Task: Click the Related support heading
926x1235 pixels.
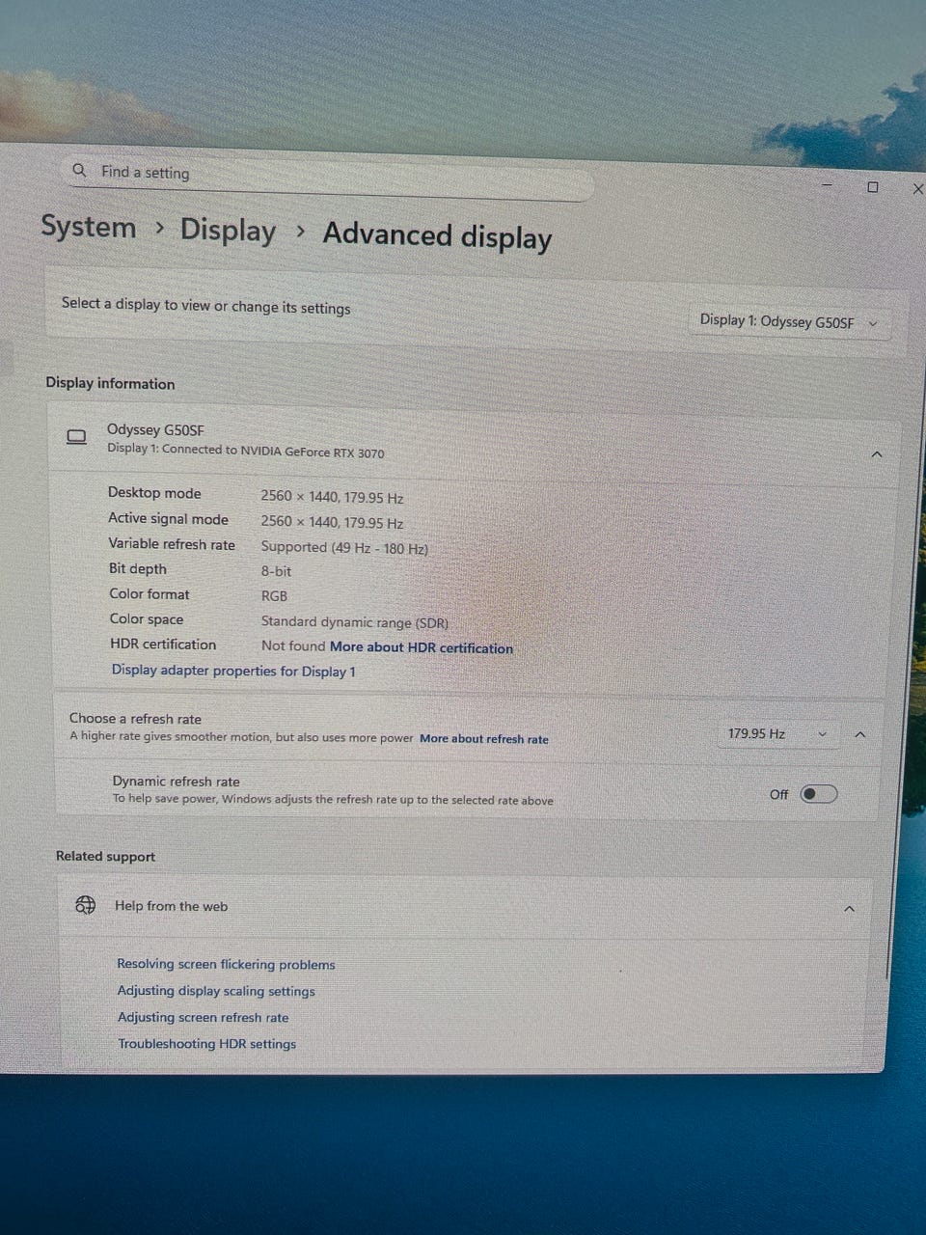Action: [105, 856]
